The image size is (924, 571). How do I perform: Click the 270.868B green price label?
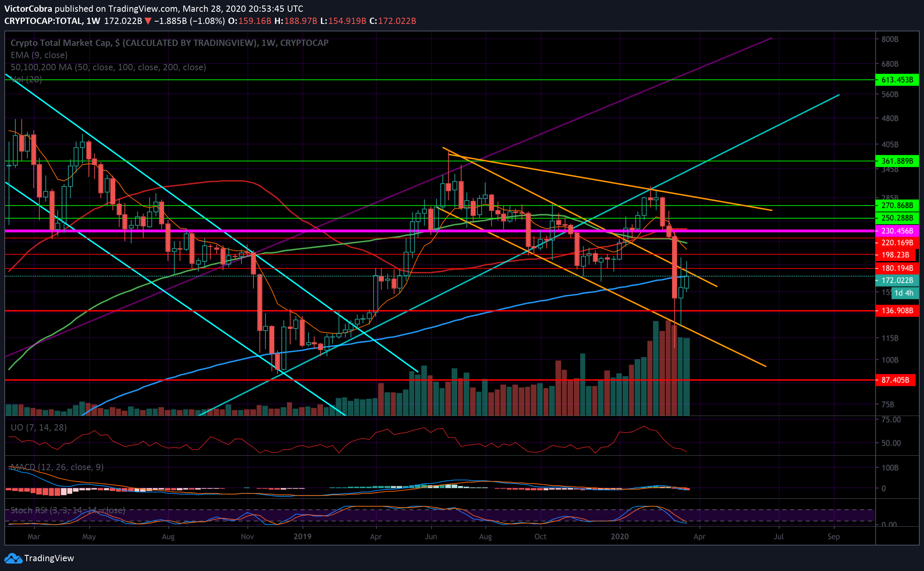click(897, 205)
